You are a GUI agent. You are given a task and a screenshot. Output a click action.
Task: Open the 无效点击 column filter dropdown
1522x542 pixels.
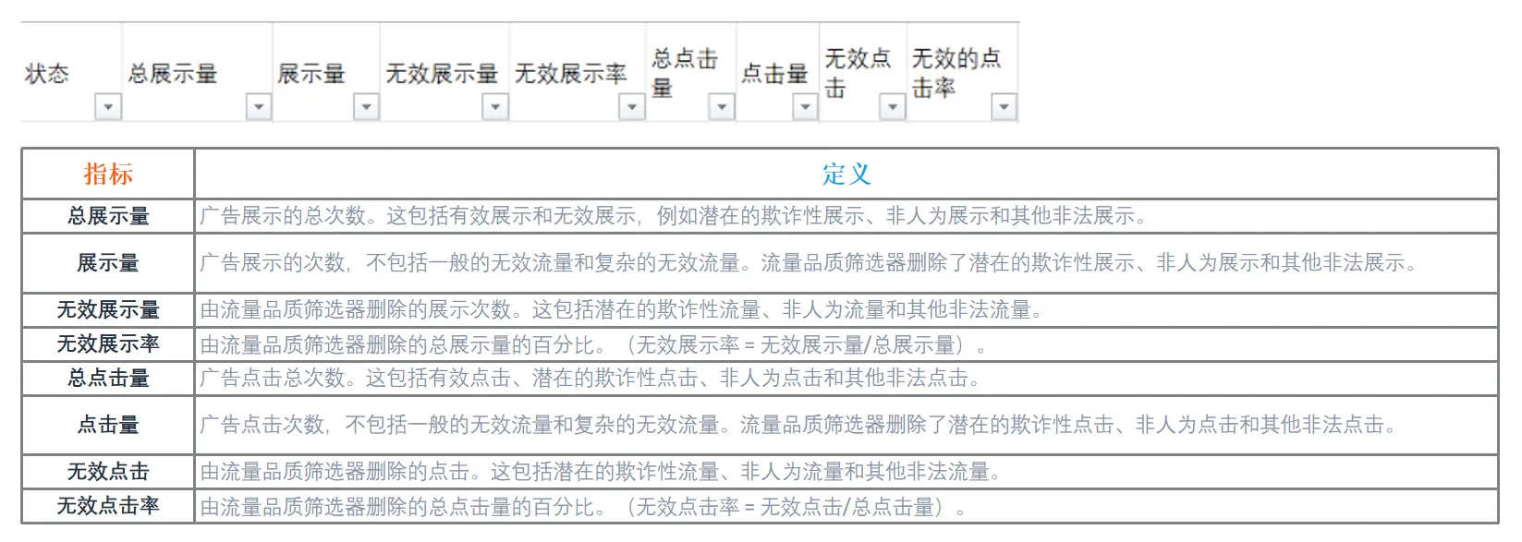point(892,107)
